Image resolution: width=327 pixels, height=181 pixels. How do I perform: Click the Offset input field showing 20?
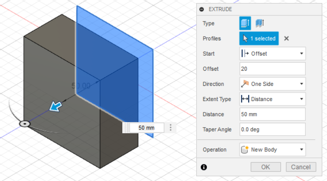pos(273,69)
